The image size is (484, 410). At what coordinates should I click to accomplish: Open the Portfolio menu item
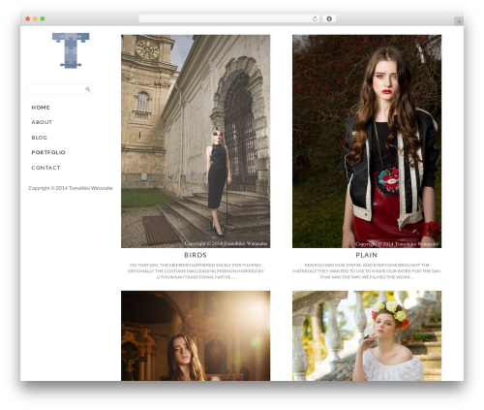pyautogui.click(x=48, y=152)
